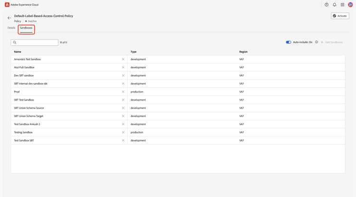This screenshot has height=197, width=356.
Task: Remove SBT Test Sandbox with X
Action: pos(123,100)
